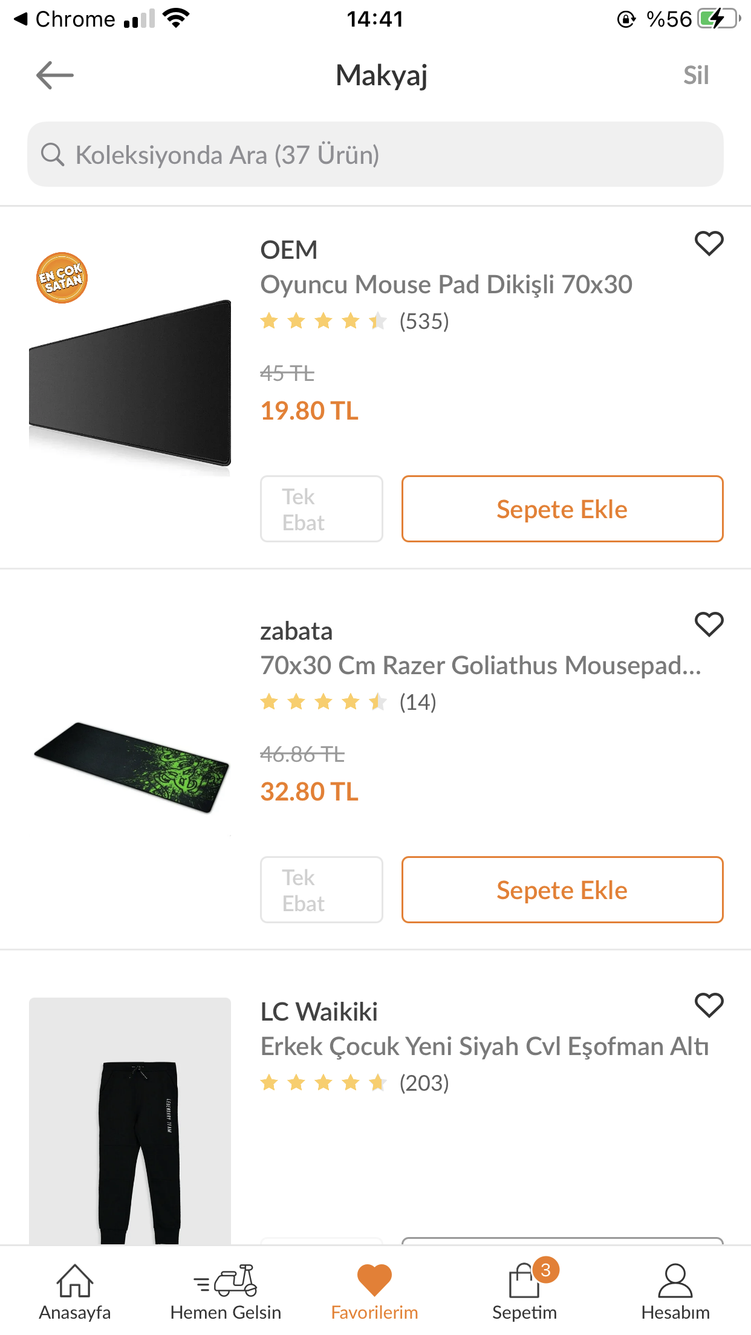Open Tek Ebat size selector for OEM
Image resolution: width=751 pixels, height=1335 pixels.
point(321,509)
